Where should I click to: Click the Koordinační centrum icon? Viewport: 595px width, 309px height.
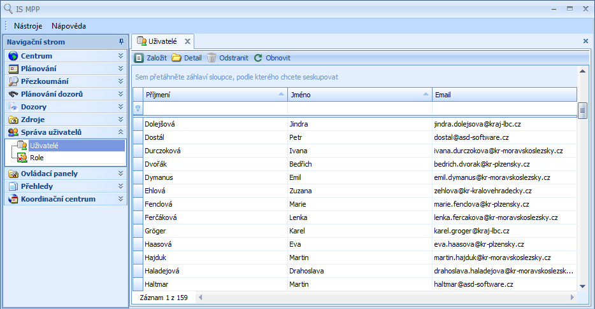click(13, 199)
